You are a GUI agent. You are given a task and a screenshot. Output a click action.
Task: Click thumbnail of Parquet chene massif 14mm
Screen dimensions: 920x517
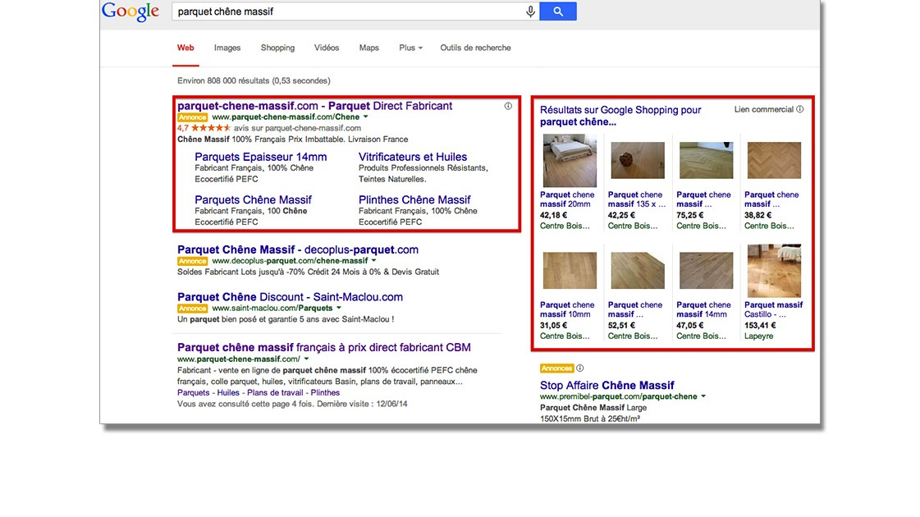click(x=706, y=271)
